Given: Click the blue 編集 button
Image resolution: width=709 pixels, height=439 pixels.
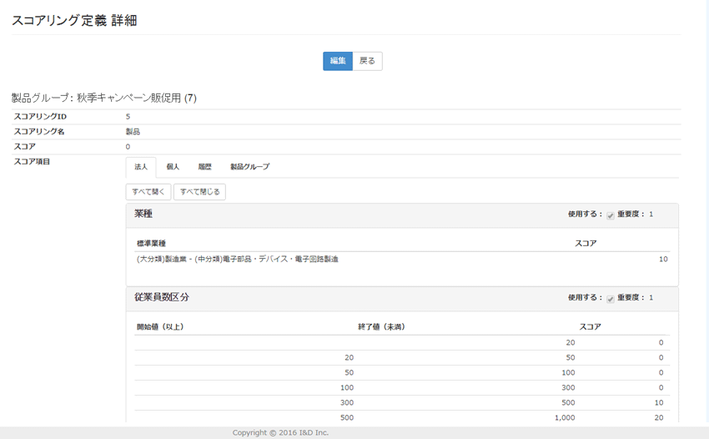Looking at the screenshot, I should click(337, 61).
